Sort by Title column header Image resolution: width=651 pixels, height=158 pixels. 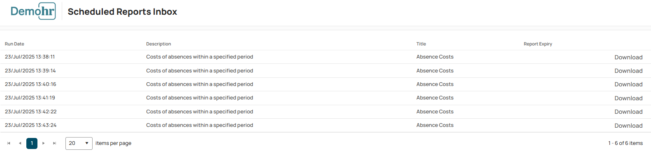(421, 44)
